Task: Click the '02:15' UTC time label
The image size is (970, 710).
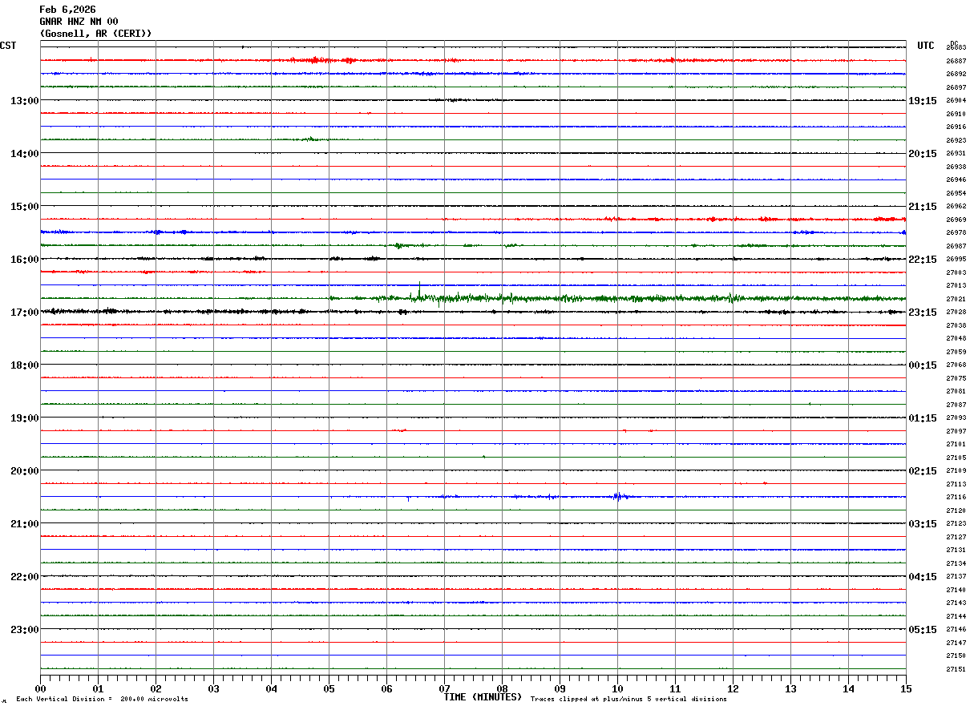Action: 922,471
